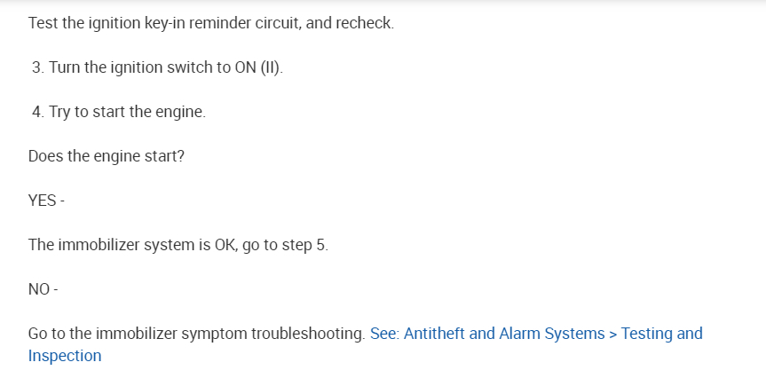766x386 pixels.
Task: Click the word "circuit" in first line
Action: tap(274, 23)
